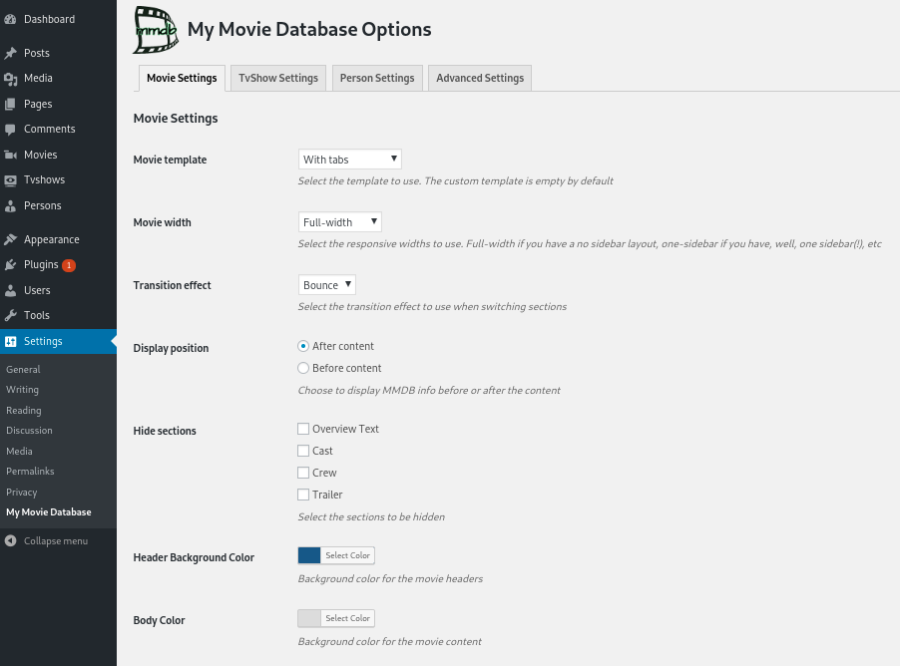Image resolution: width=900 pixels, height=666 pixels.
Task: Select the After content radio button
Action: (303, 346)
